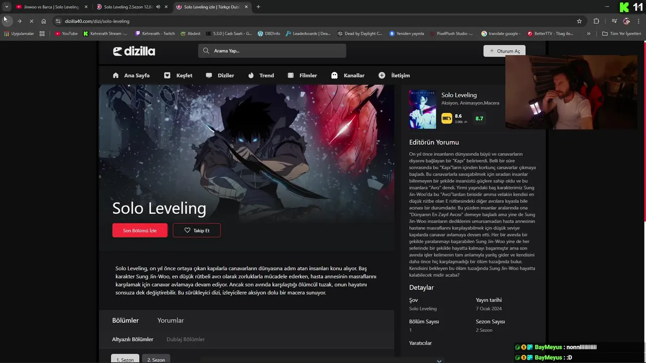The width and height of the screenshot is (646, 363).
Task: Open the apps grid shortcut in bookmarks bar
Action: click(42, 33)
